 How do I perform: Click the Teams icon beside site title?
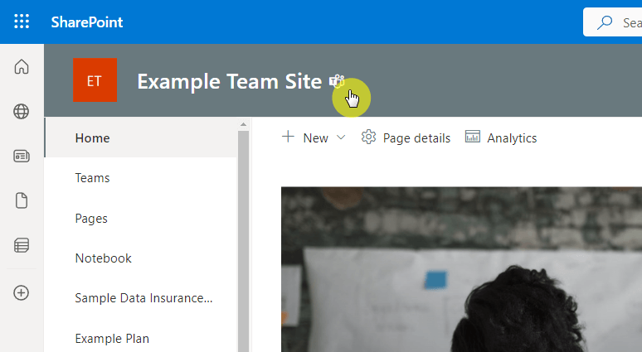click(337, 81)
